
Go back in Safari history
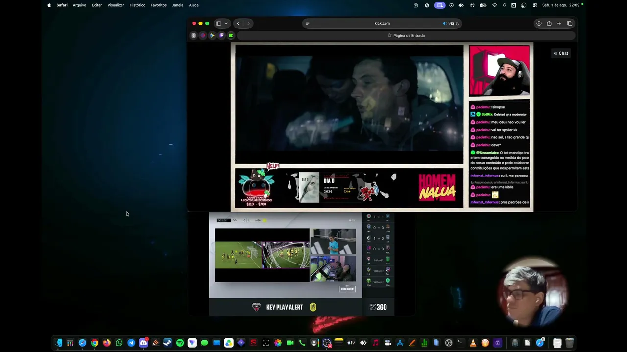(x=238, y=23)
